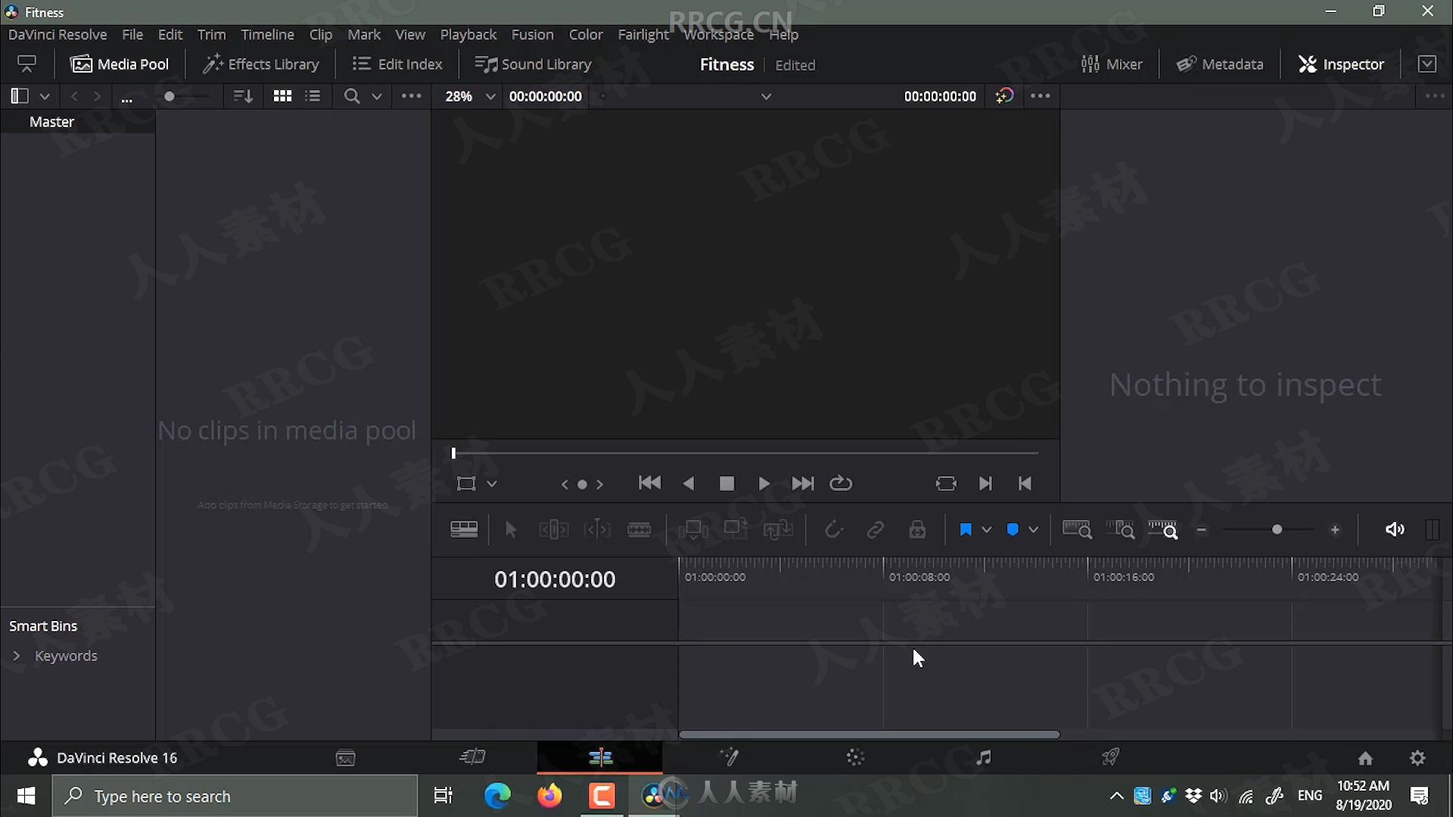The height and width of the screenshot is (817, 1453).
Task: Open the Trim menu
Action: tap(211, 35)
